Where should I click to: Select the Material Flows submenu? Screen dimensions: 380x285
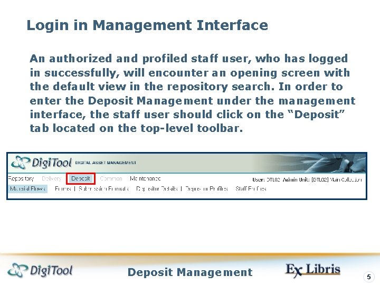(x=28, y=188)
